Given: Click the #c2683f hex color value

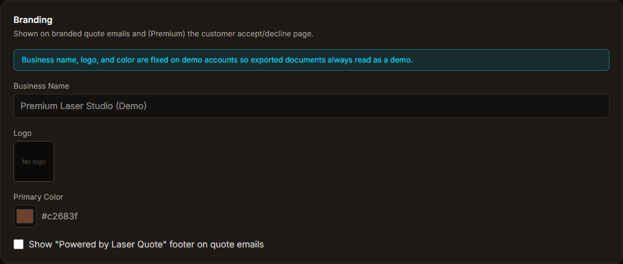Looking at the screenshot, I should click(59, 217).
